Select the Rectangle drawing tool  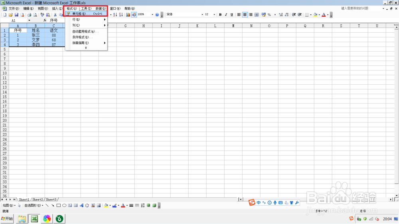[59, 205]
